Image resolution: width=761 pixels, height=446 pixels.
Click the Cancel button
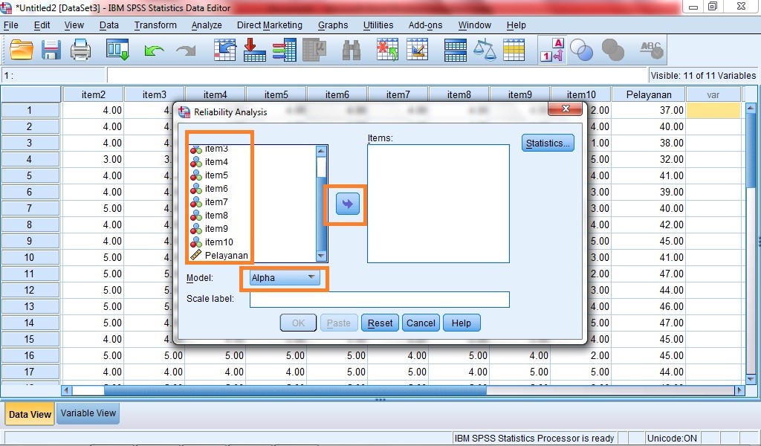point(420,323)
